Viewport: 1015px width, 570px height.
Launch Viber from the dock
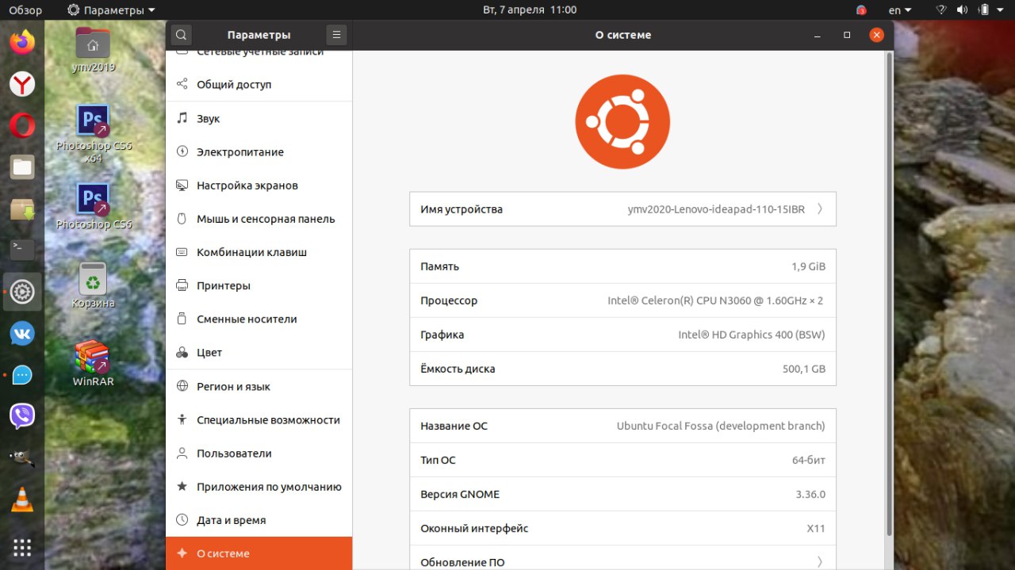22,416
